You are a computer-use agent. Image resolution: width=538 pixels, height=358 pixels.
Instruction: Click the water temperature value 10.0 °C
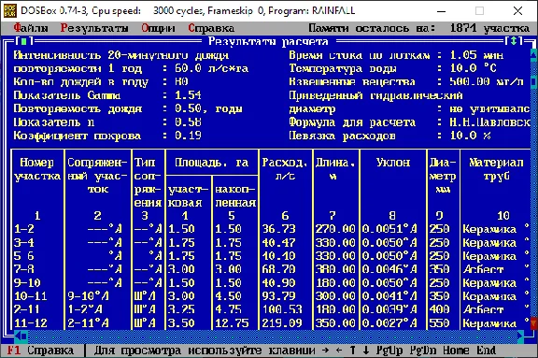(x=474, y=68)
